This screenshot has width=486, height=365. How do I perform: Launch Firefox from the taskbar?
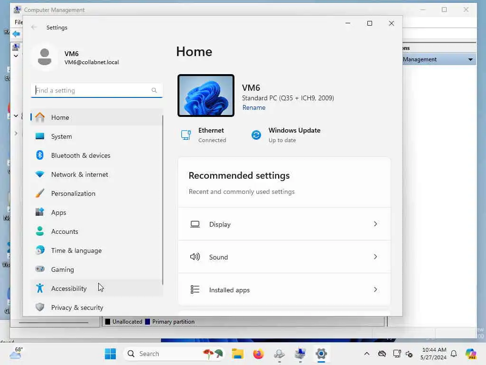[x=258, y=354]
